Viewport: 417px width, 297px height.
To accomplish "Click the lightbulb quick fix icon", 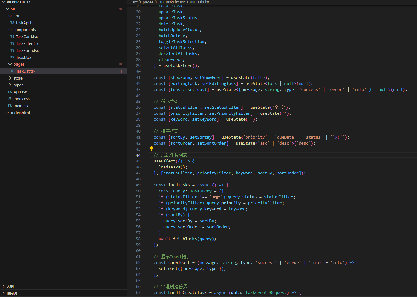I will click(151, 149).
